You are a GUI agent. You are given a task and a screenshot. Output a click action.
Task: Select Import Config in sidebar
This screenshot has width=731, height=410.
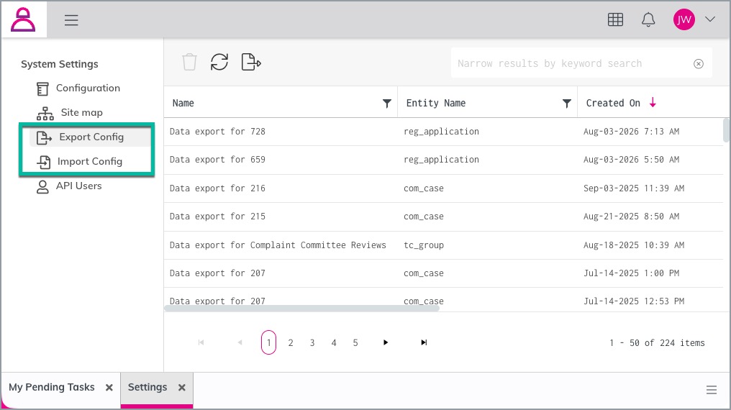(89, 162)
